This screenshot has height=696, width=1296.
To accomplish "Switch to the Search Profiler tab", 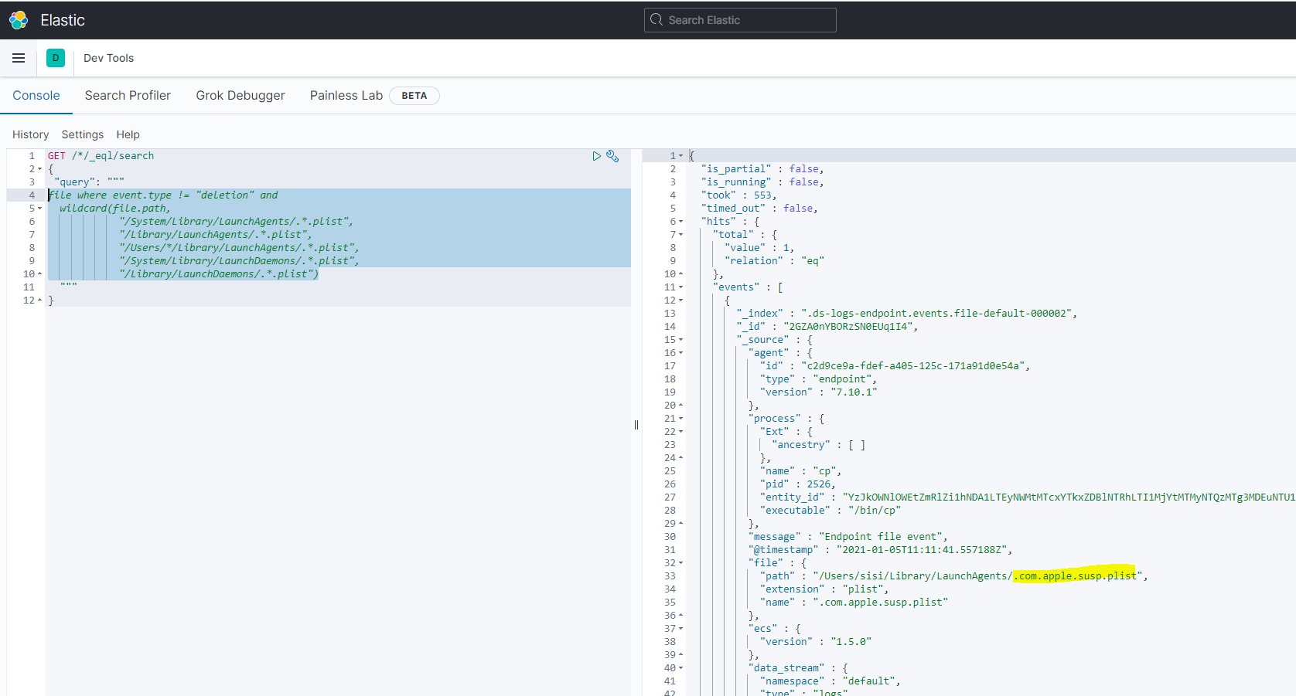I will pyautogui.click(x=128, y=95).
